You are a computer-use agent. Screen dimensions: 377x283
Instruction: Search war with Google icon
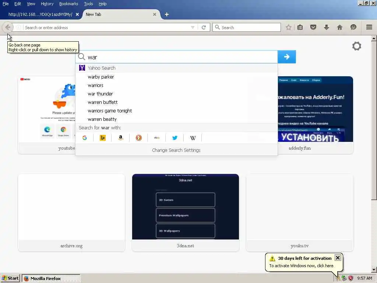[84, 138]
